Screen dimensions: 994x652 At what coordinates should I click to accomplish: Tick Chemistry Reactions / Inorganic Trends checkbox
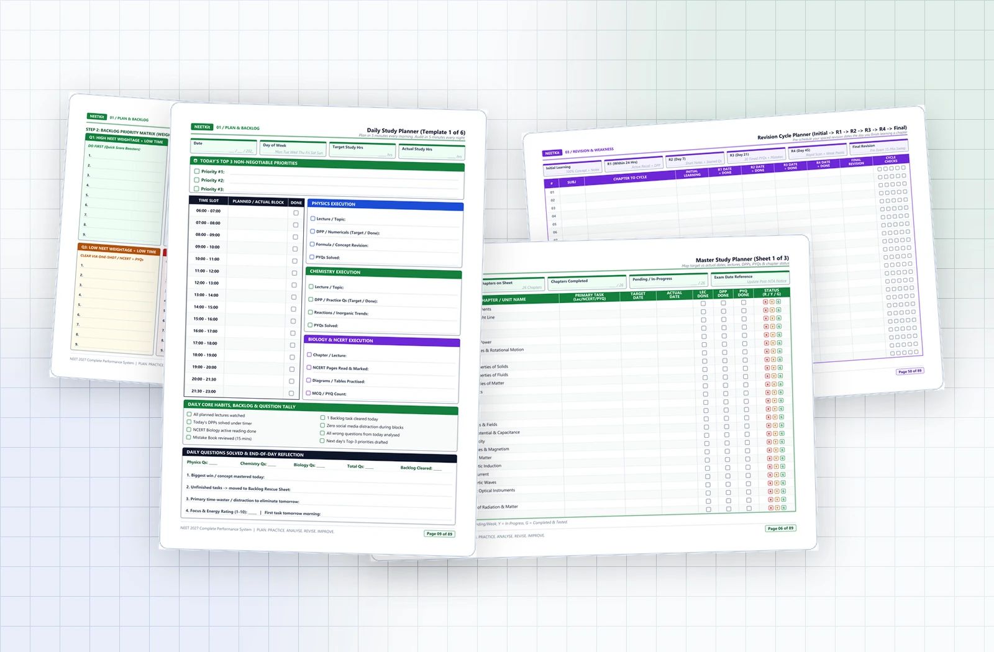click(x=311, y=312)
